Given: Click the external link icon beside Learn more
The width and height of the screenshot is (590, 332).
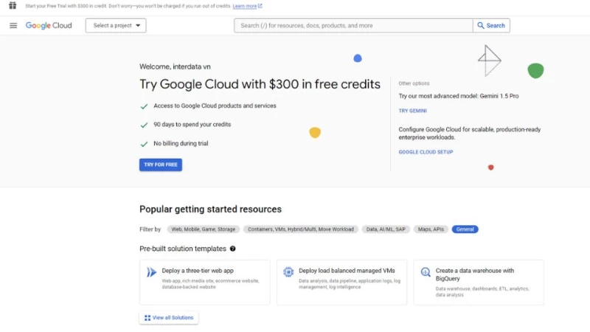Looking at the screenshot, I should click(260, 6).
